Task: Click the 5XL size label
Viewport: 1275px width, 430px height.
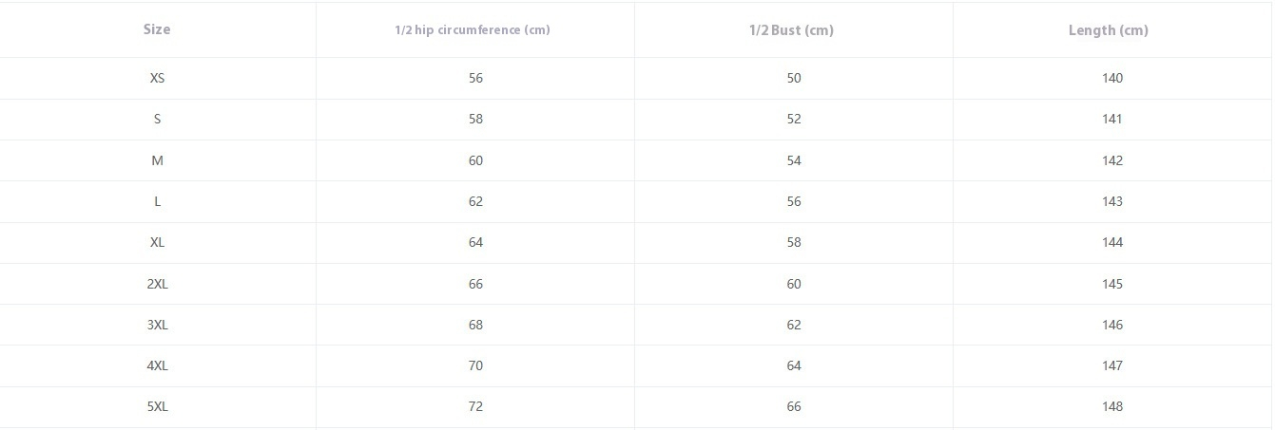Action: tap(157, 406)
